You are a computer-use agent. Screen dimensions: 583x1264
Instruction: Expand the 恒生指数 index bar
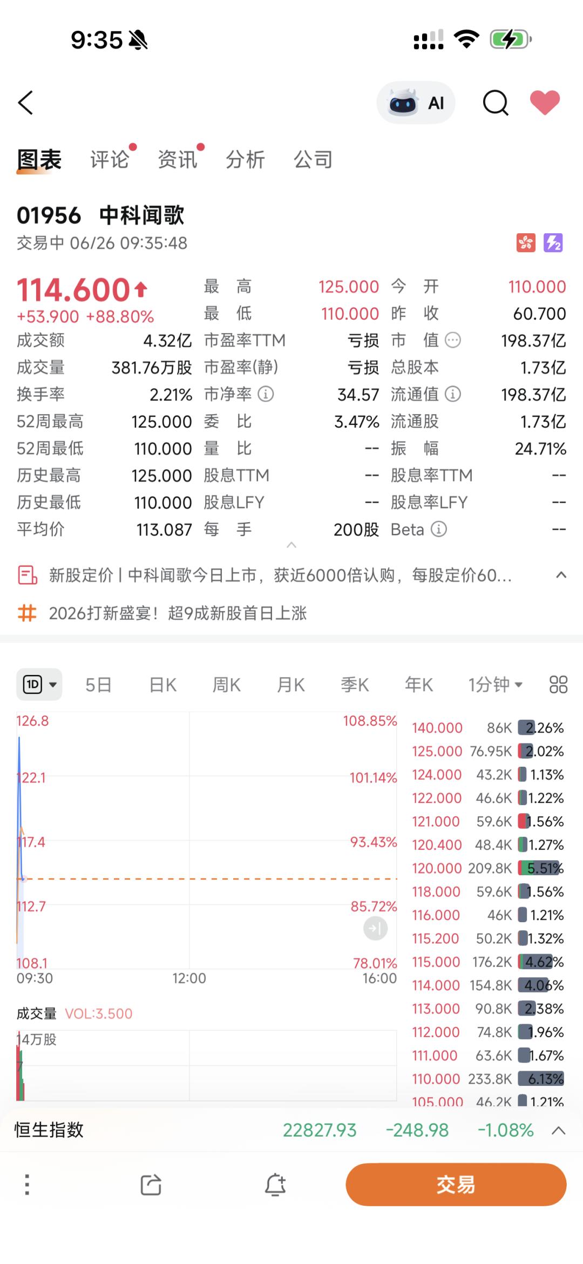[x=559, y=1130]
